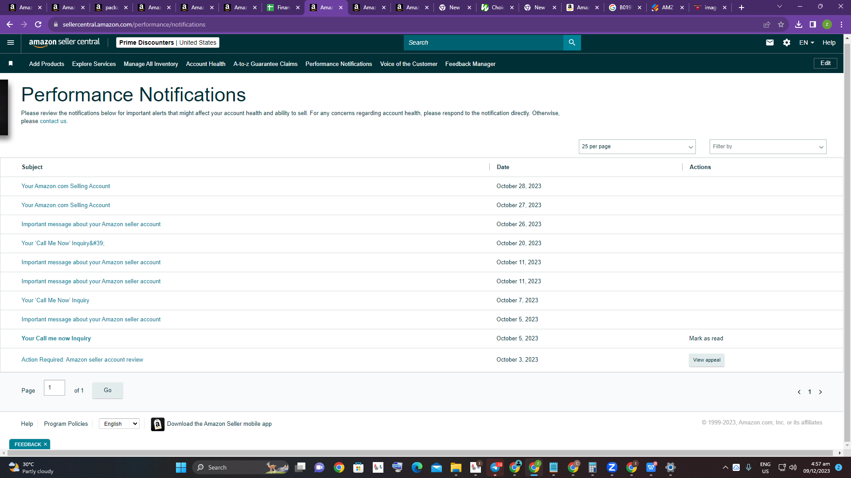Open the Seller Central settings gear
Screen dimensions: 851x478
tap(787, 42)
